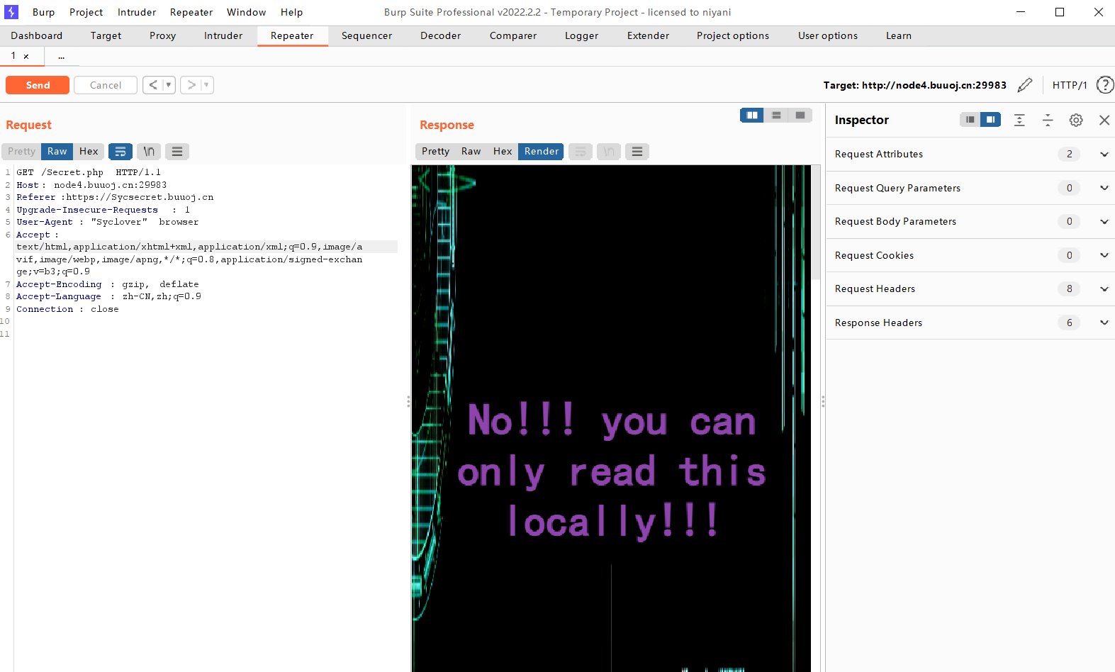Dock Inspector to right layout icon
Screen dimensions: 1115x672
point(991,120)
